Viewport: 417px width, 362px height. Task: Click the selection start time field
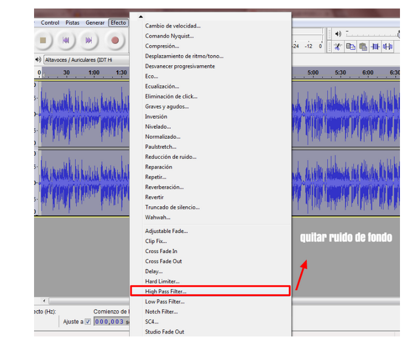pos(109,322)
